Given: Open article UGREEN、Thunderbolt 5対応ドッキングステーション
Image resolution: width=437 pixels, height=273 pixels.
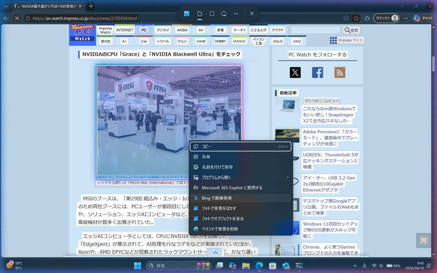Looking at the screenshot, I should click(330, 161).
